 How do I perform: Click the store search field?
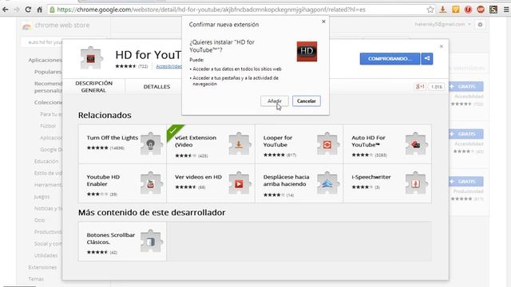pyautogui.click(x=42, y=42)
